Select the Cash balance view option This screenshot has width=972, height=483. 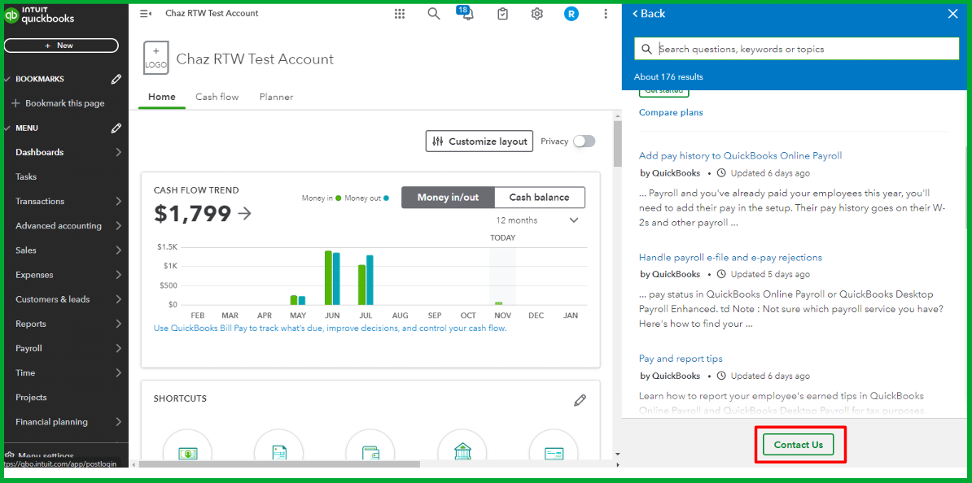click(539, 198)
